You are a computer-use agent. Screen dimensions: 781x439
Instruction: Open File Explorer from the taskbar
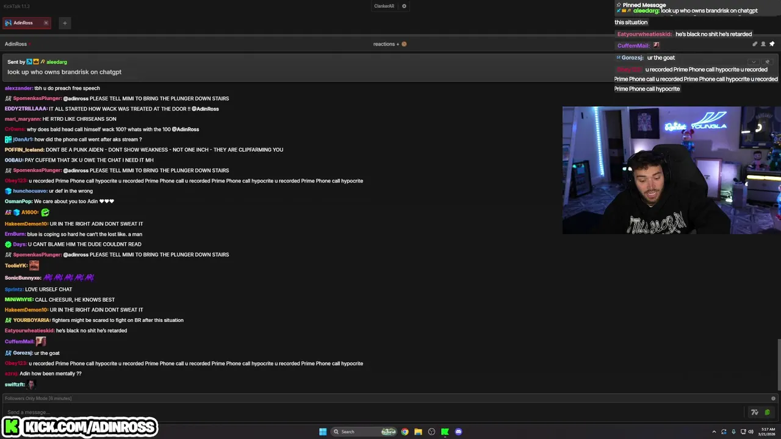pos(418,432)
